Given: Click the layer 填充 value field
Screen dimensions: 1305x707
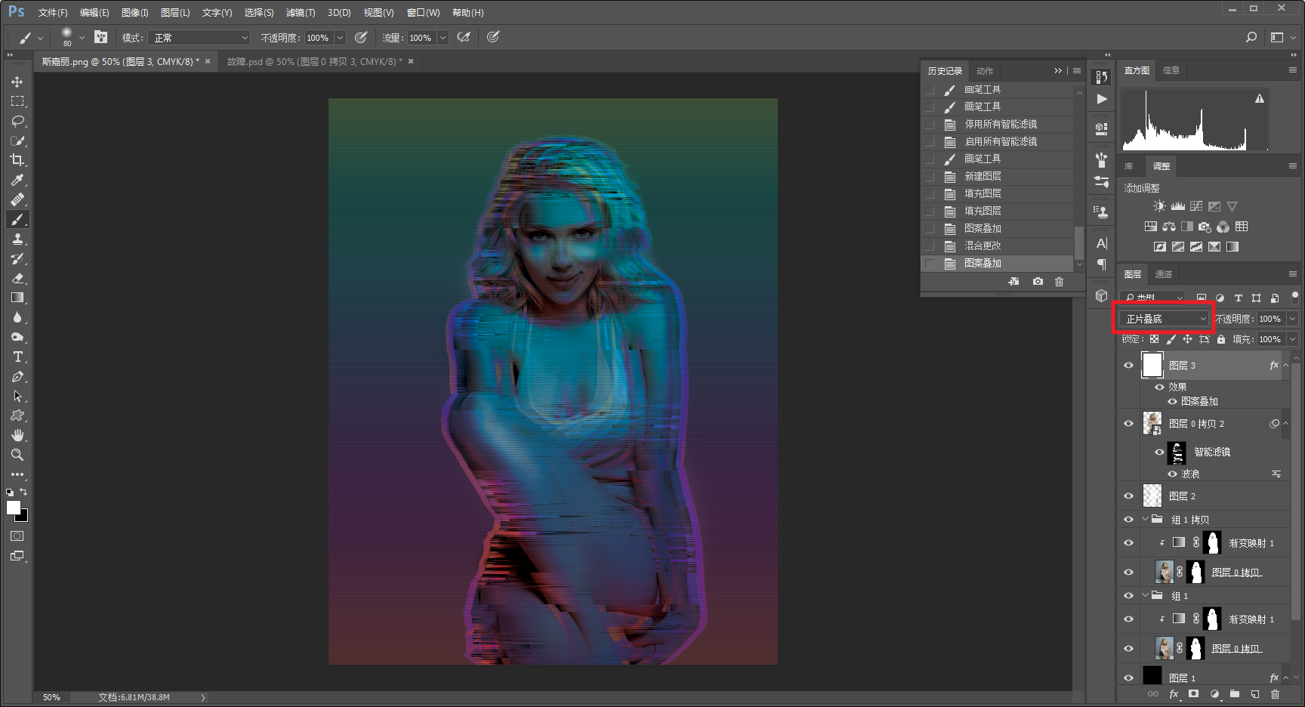Looking at the screenshot, I should (x=1270, y=339).
